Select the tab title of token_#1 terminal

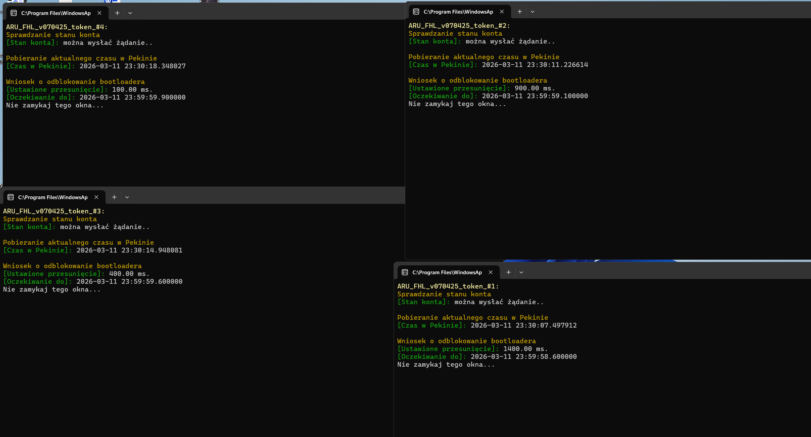(447, 272)
